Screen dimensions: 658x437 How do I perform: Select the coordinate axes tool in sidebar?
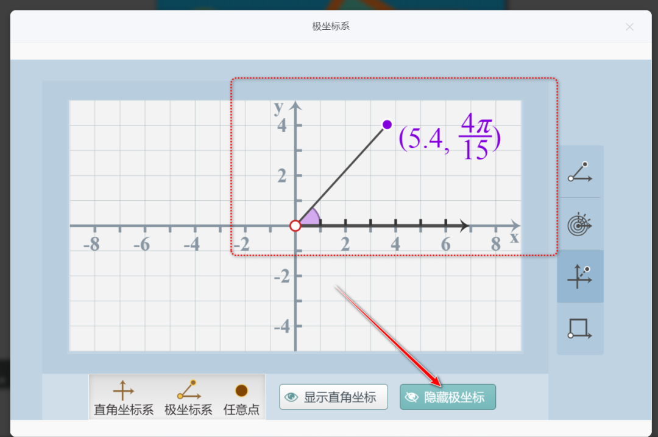click(579, 276)
